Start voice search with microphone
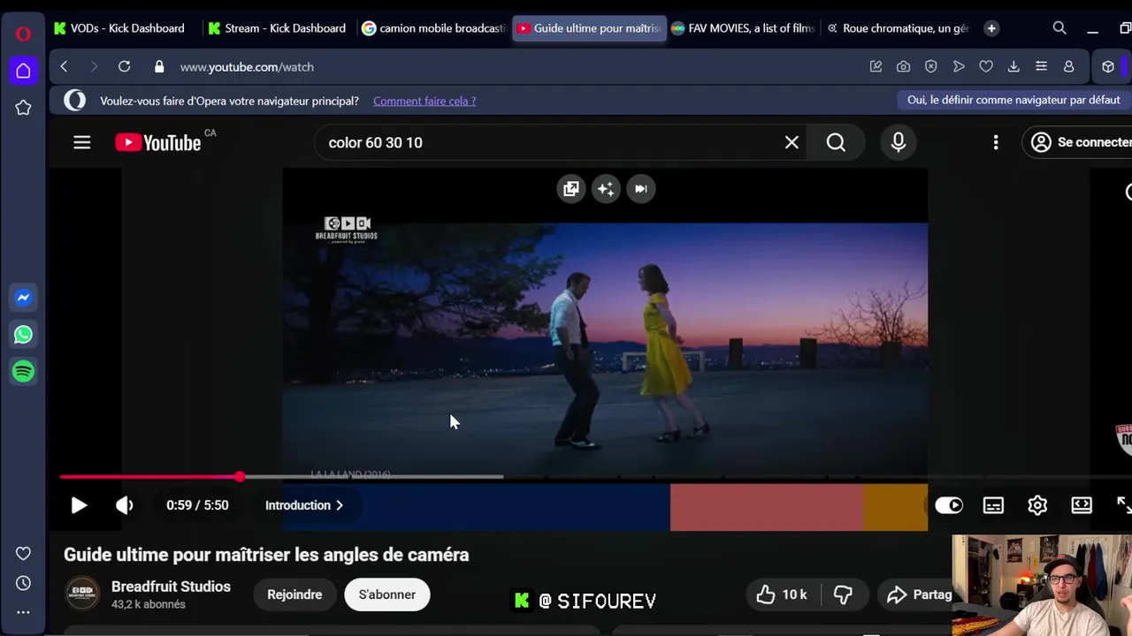The height and width of the screenshot is (636, 1132). point(899,142)
